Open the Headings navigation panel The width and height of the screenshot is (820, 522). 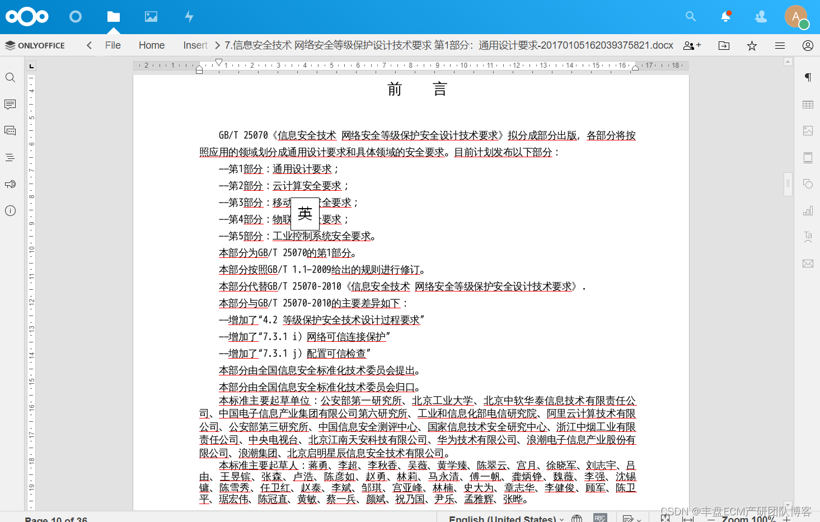(x=10, y=158)
